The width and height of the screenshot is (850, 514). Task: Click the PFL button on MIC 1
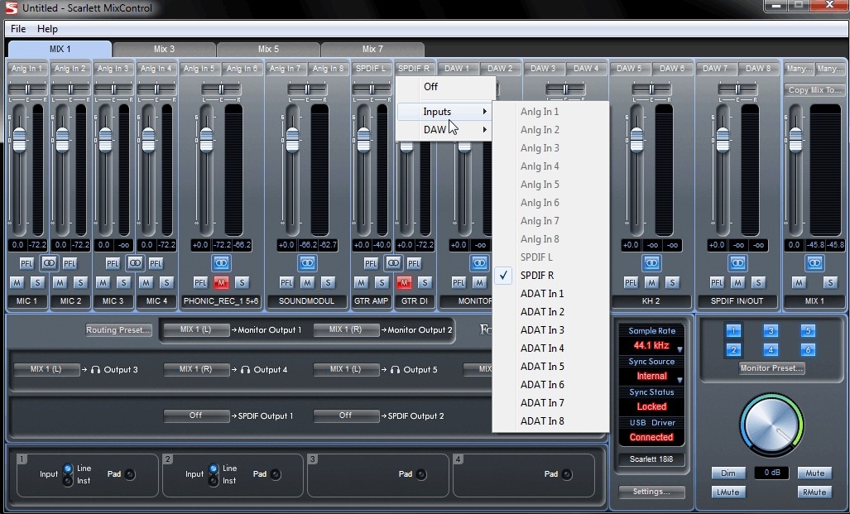(26, 263)
